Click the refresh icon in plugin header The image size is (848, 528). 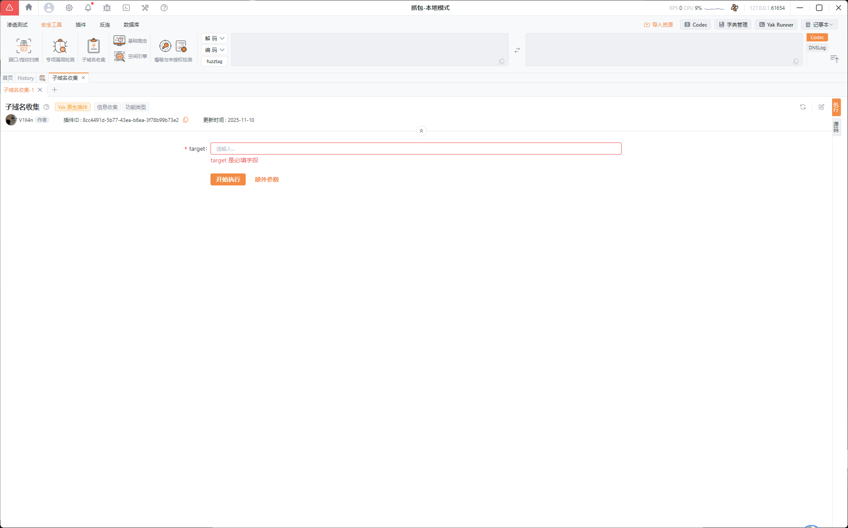coord(802,107)
